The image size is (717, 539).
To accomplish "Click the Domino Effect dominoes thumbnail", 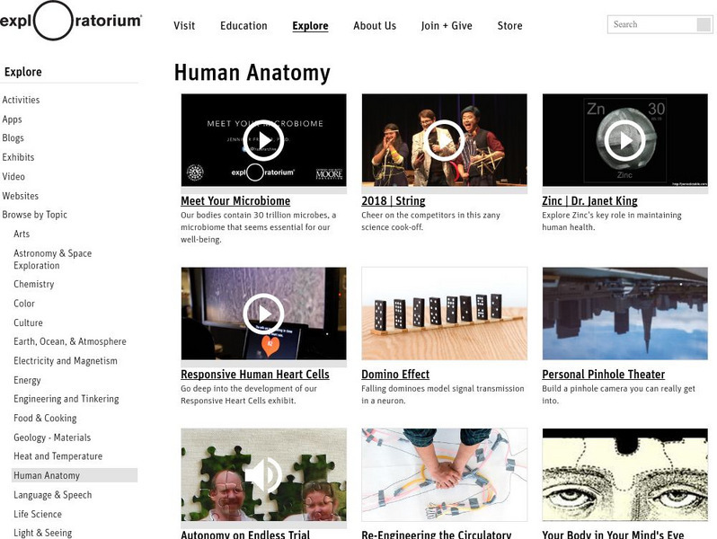I will [x=444, y=314].
